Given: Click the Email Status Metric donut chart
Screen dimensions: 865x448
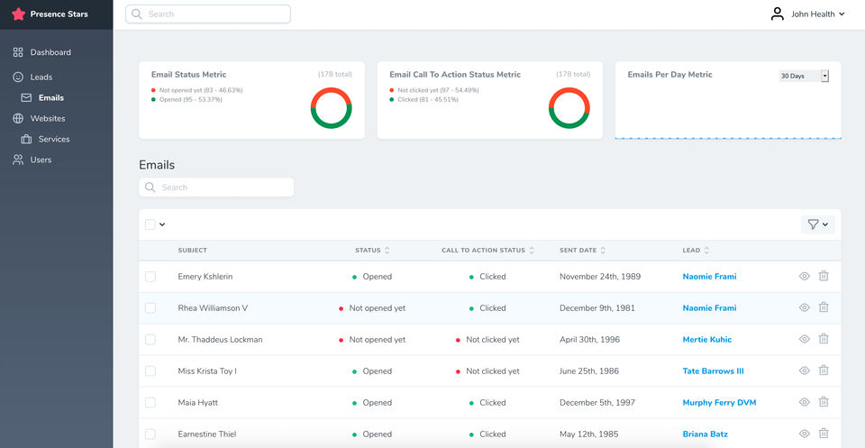Looking at the screenshot, I should [x=331, y=108].
